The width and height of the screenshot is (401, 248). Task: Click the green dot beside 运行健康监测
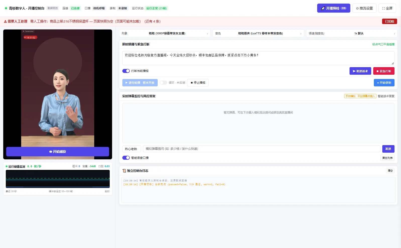pos(7,166)
